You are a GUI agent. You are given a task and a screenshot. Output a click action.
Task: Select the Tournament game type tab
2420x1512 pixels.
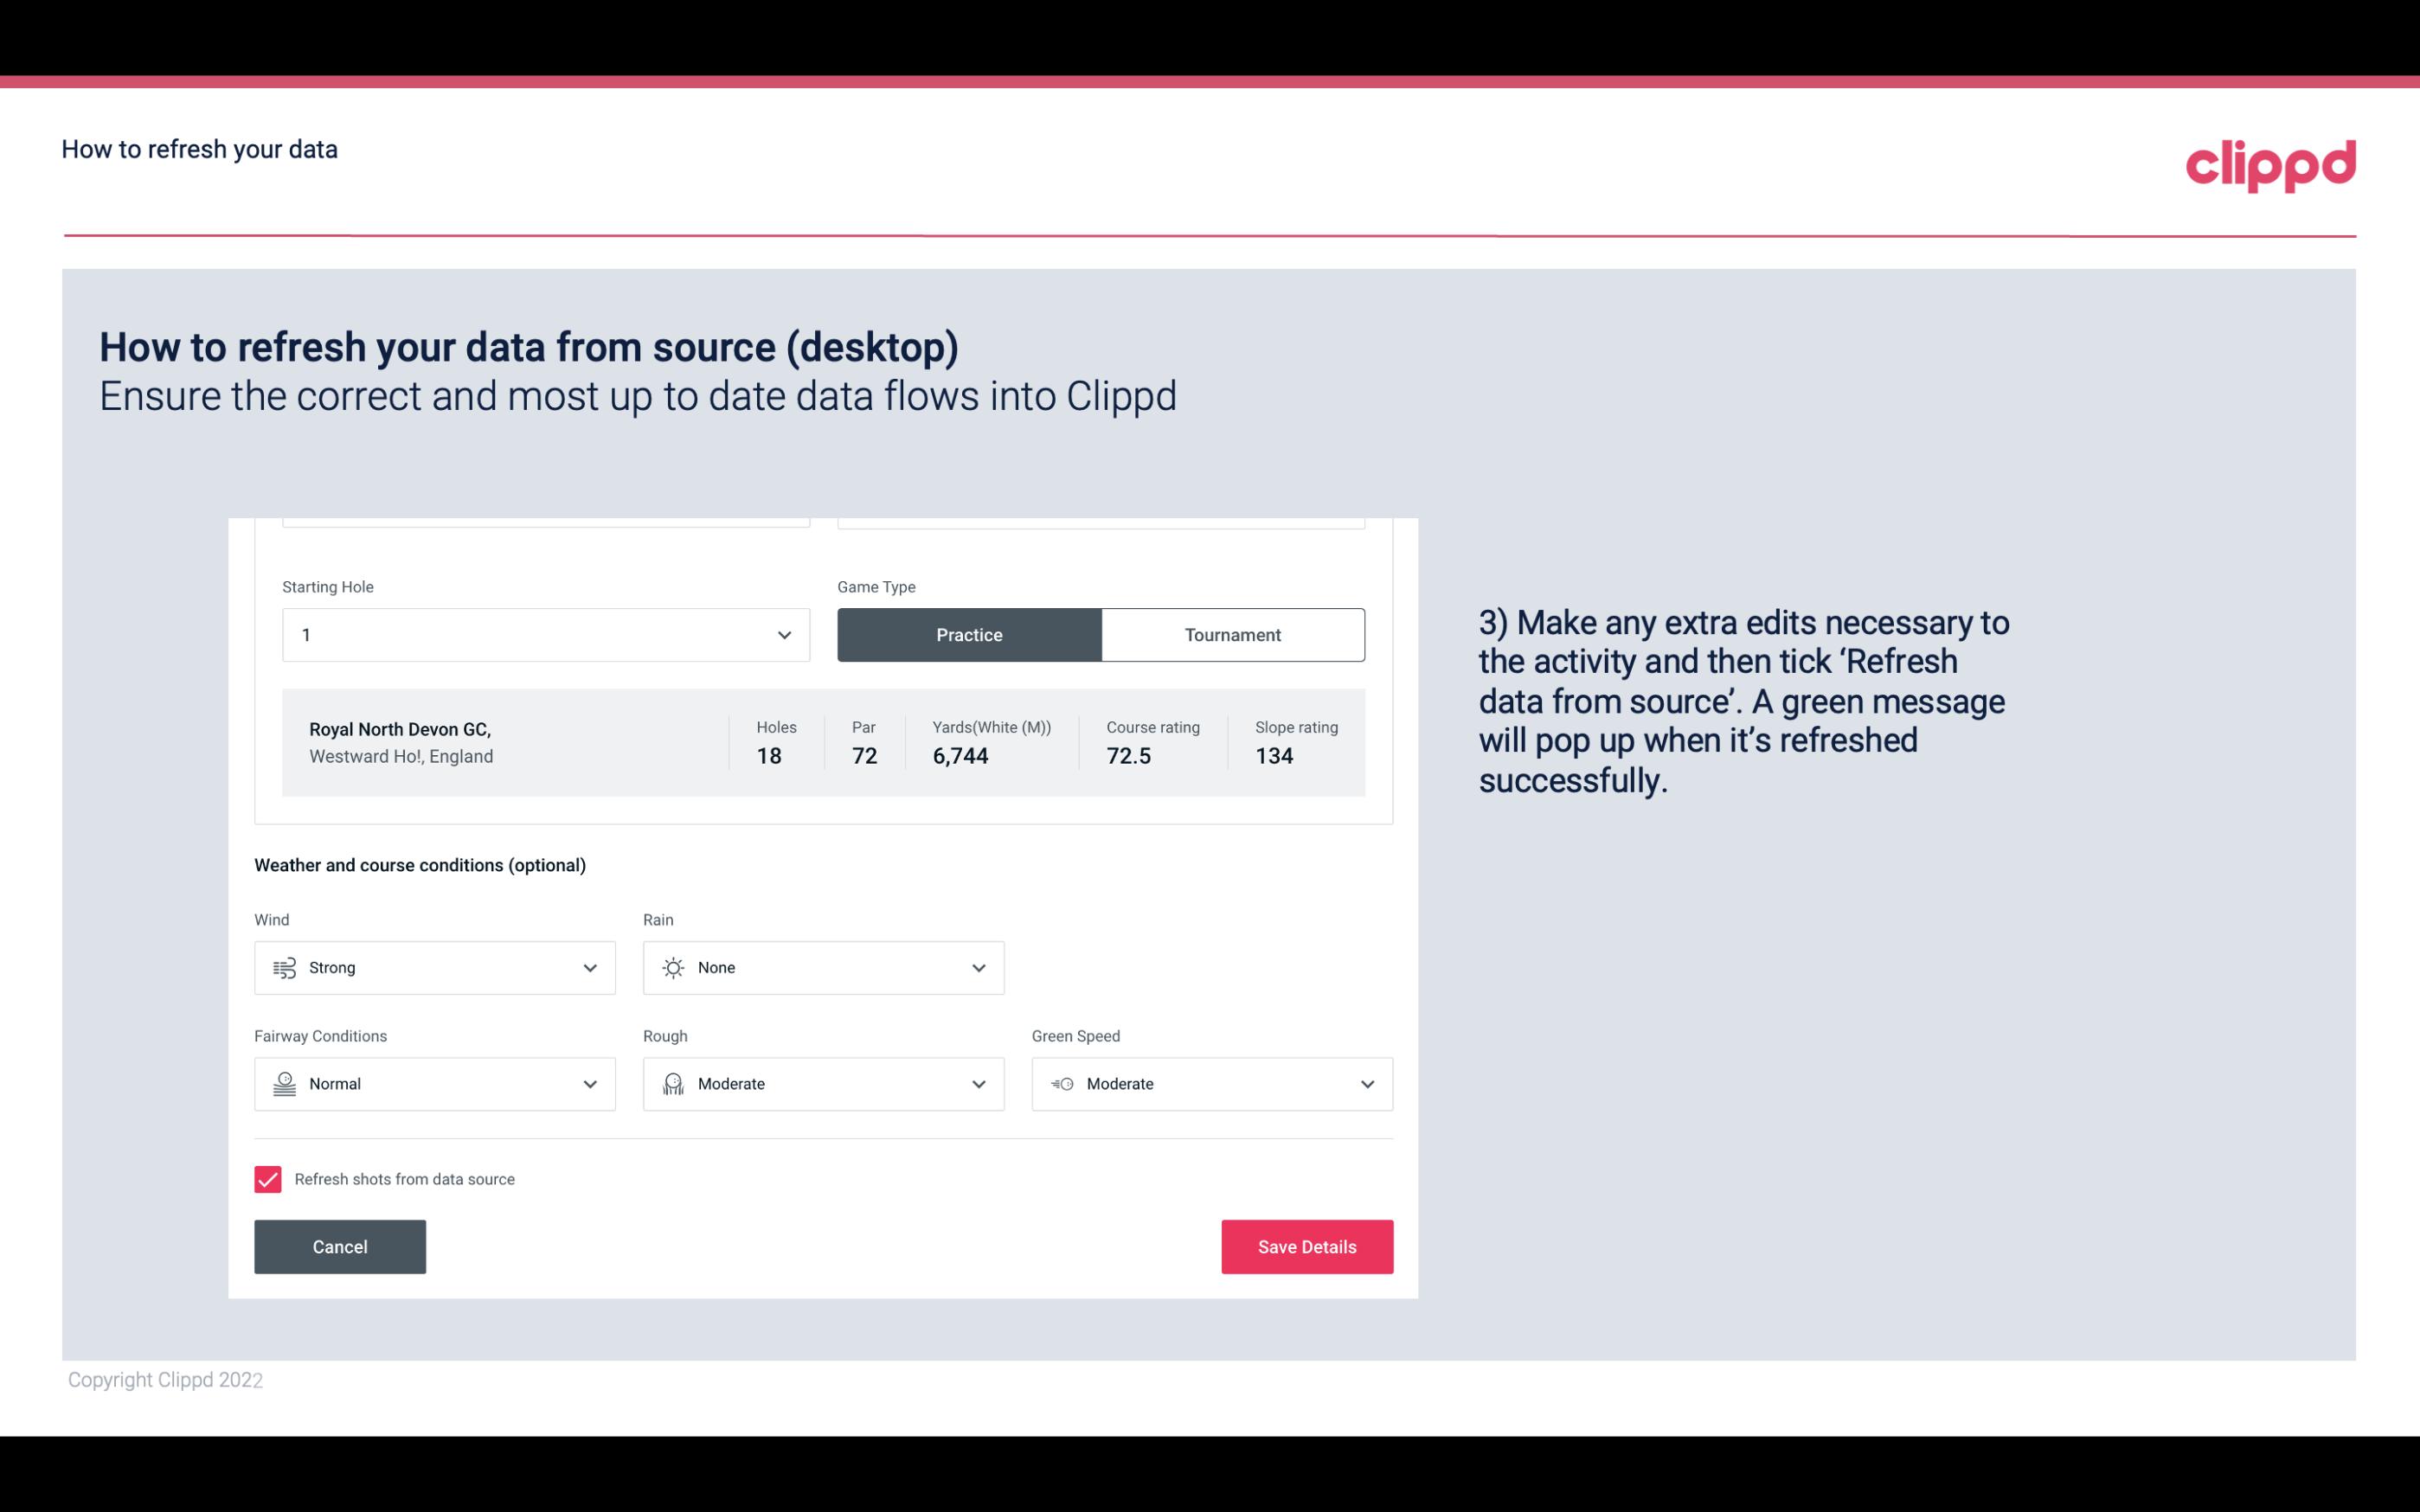pyautogui.click(x=1232, y=634)
